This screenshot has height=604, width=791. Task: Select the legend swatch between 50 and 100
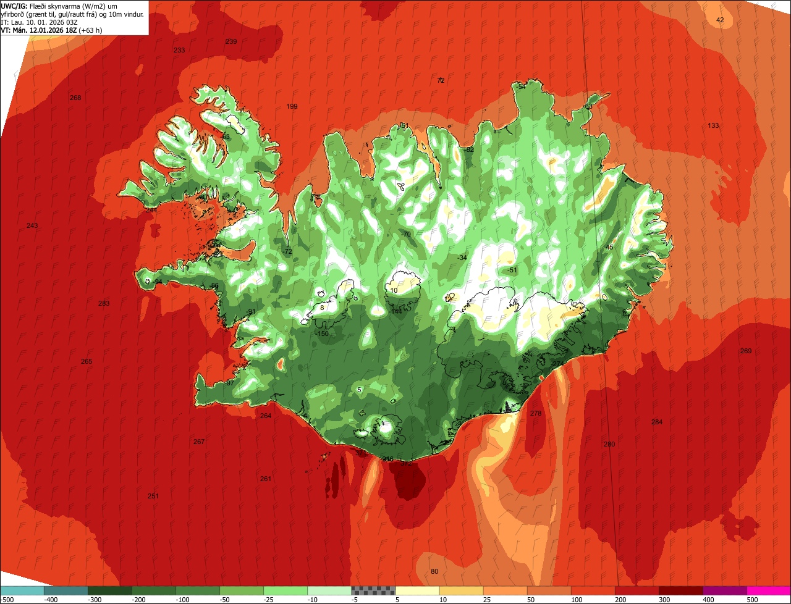pos(549,590)
